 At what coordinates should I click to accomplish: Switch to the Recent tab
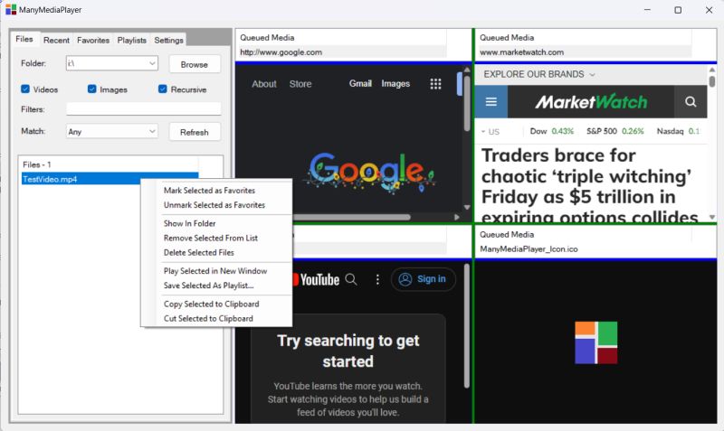[x=56, y=40]
